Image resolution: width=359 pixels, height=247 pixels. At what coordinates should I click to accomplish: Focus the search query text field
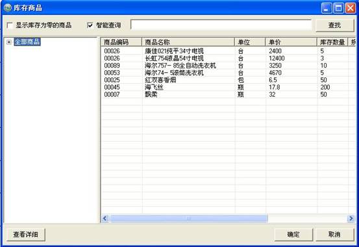(x=221, y=25)
